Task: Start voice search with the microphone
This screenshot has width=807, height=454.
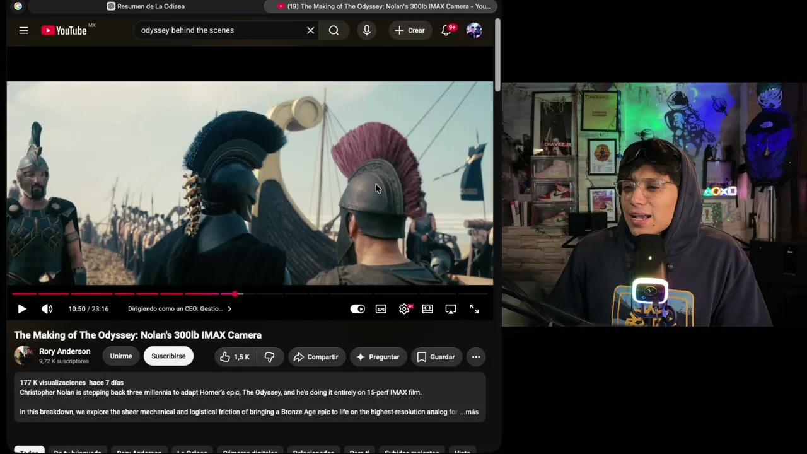Action: [x=367, y=30]
